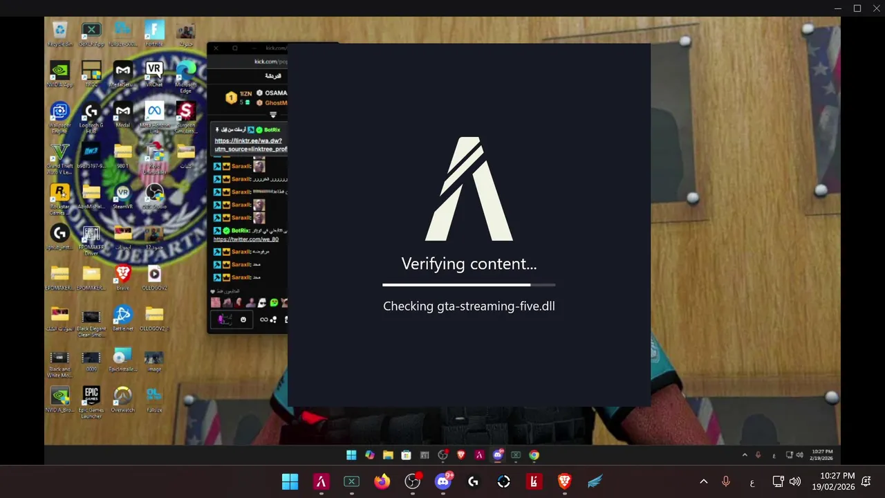
Task: Open the NVIDIA App desktop shortcut
Action: (x=59, y=74)
